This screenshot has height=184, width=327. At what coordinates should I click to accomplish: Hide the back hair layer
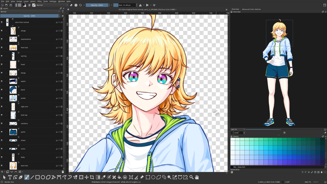click(2, 166)
